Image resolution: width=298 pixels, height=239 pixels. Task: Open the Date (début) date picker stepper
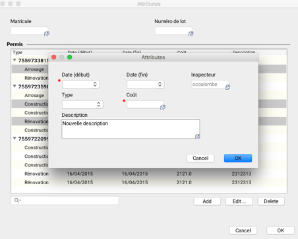(95, 84)
